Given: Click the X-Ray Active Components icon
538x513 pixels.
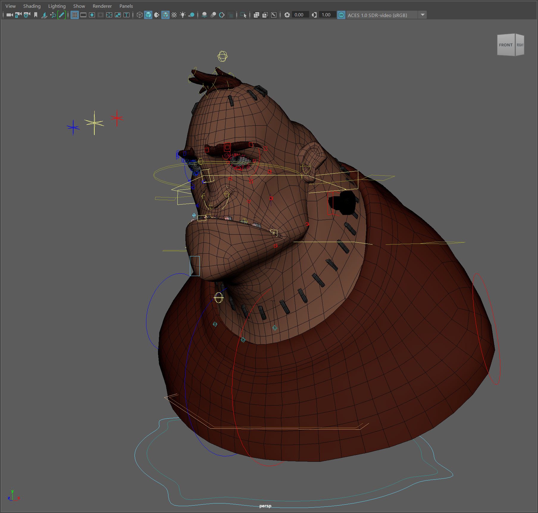Looking at the screenshot, I should pyautogui.click(x=265, y=15).
